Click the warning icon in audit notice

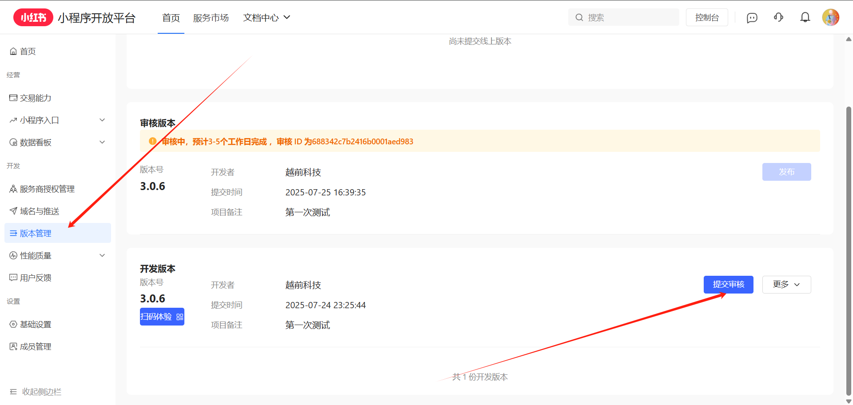pyautogui.click(x=152, y=141)
